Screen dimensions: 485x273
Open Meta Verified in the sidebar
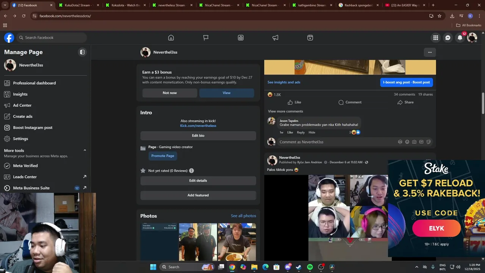[45, 166]
